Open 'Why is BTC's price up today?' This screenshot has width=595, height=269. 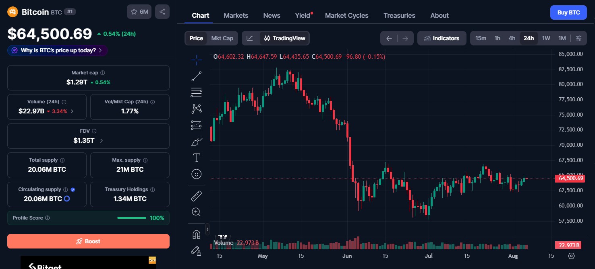pyautogui.click(x=57, y=50)
